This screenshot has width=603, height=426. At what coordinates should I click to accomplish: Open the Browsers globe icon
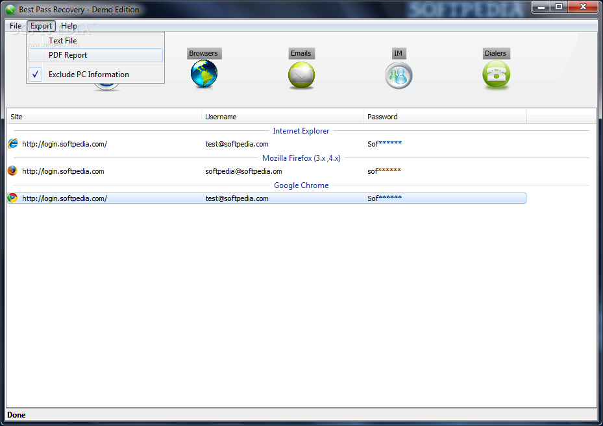tap(204, 74)
